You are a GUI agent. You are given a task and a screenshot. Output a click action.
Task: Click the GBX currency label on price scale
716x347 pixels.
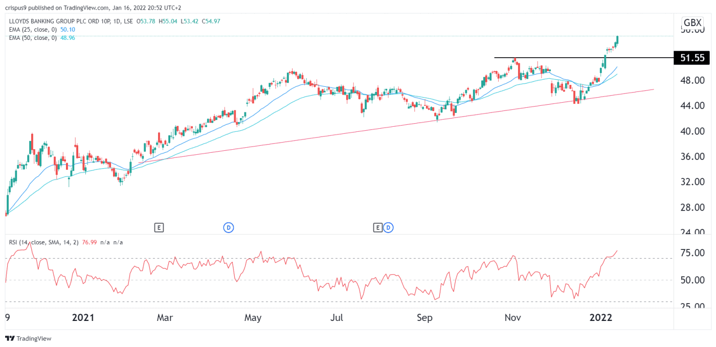click(693, 22)
